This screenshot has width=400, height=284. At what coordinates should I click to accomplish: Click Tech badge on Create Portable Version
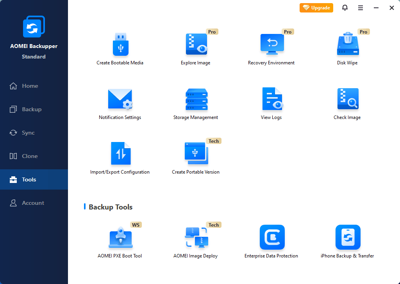[x=214, y=141]
